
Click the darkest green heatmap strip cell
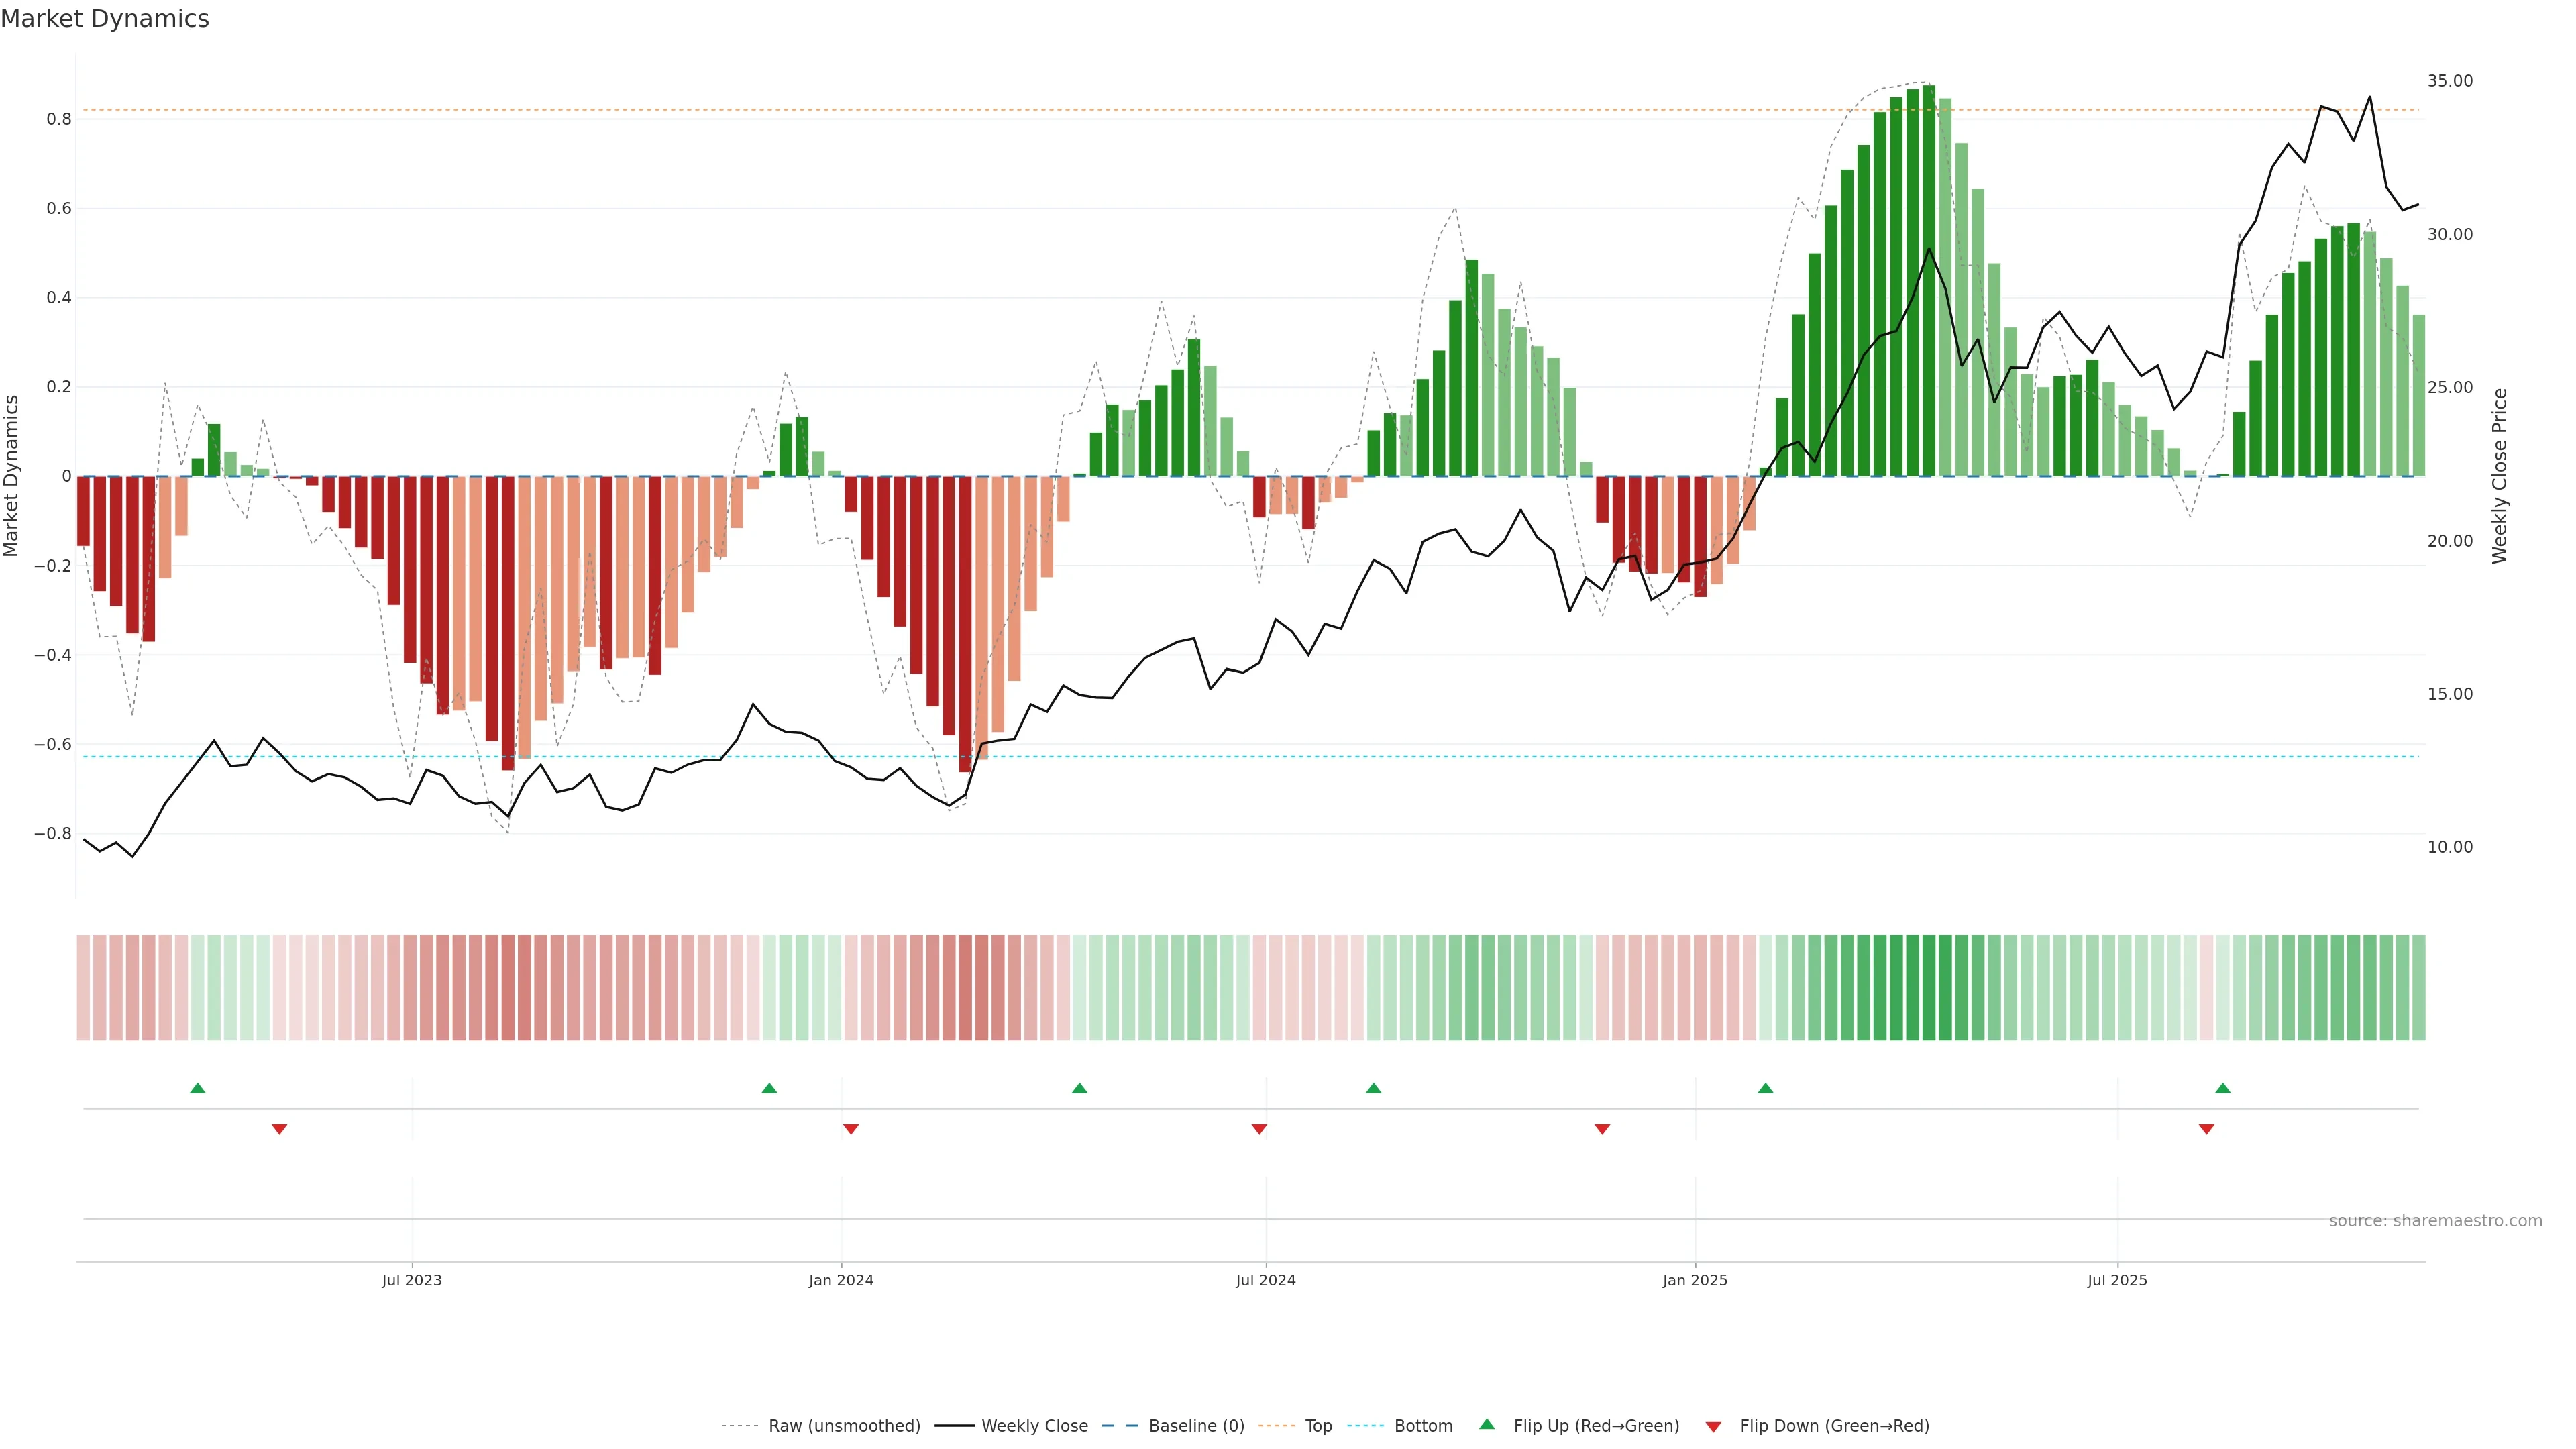pos(1928,987)
